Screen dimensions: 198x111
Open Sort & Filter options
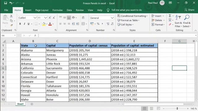click(178, 18)
